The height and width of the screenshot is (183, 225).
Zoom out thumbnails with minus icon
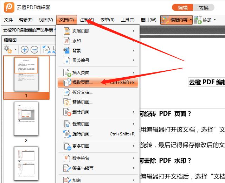(34, 50)
